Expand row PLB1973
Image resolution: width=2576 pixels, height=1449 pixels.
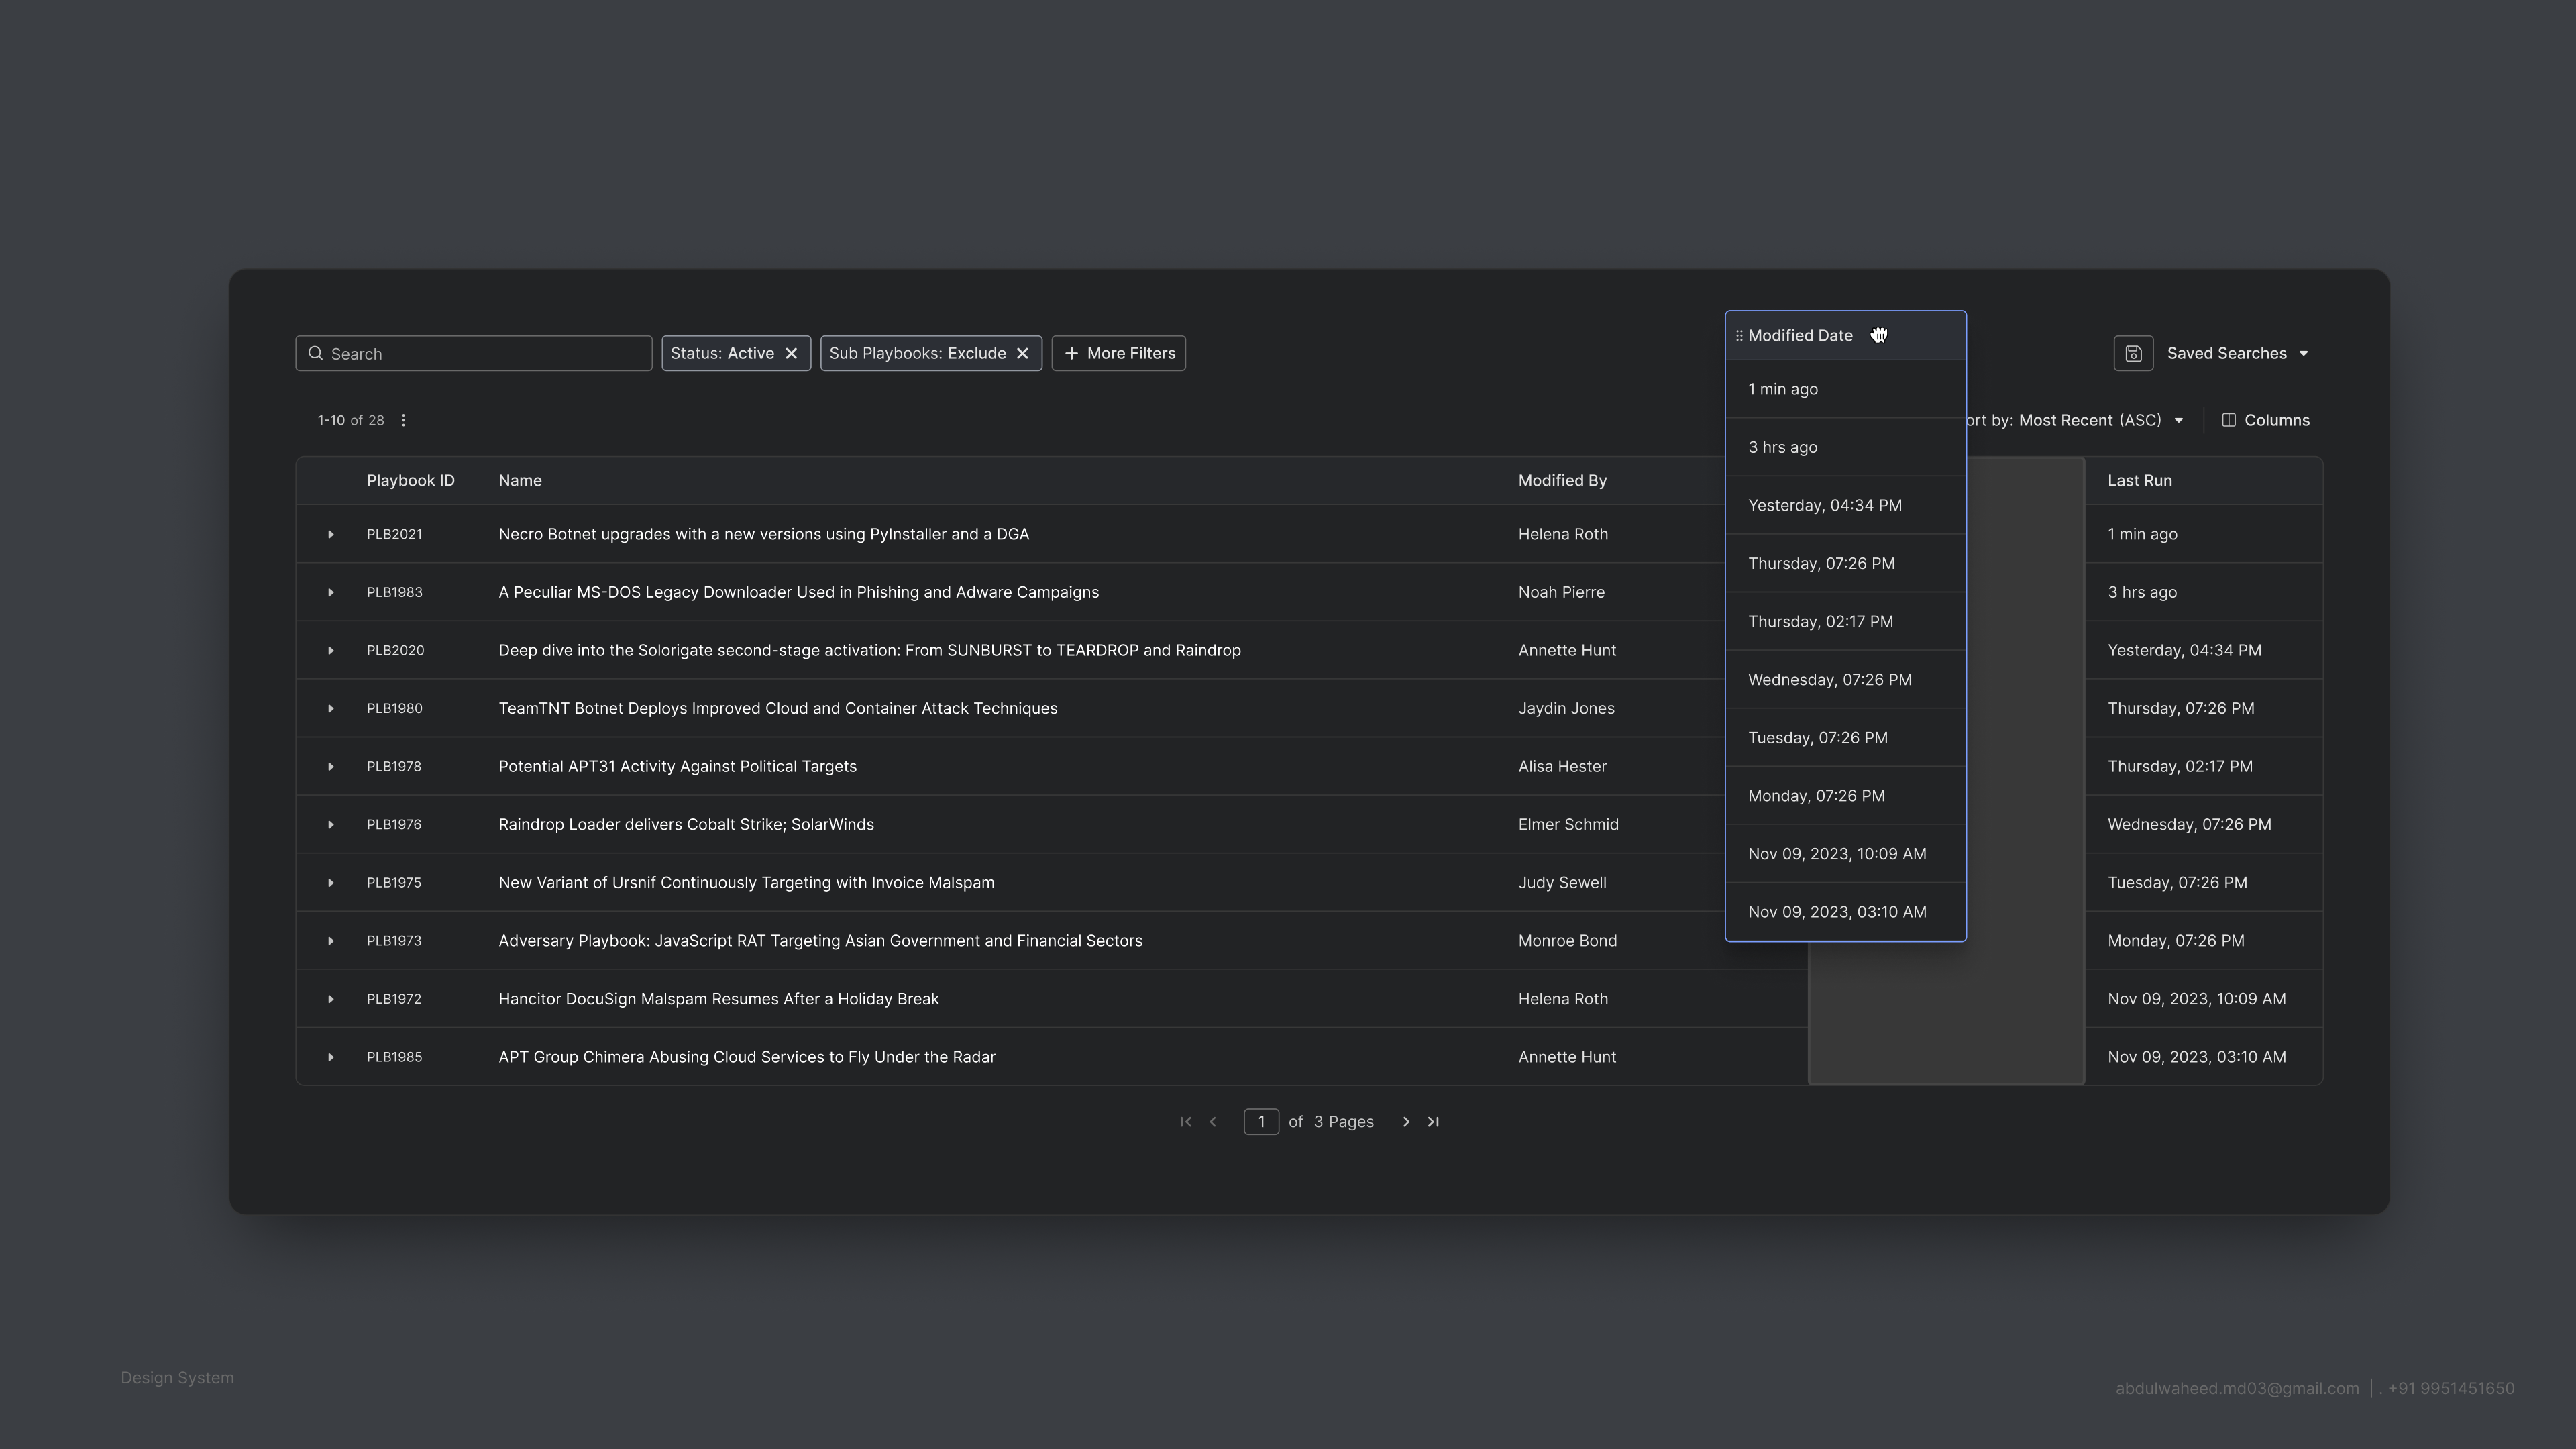[x=330, y=940]
